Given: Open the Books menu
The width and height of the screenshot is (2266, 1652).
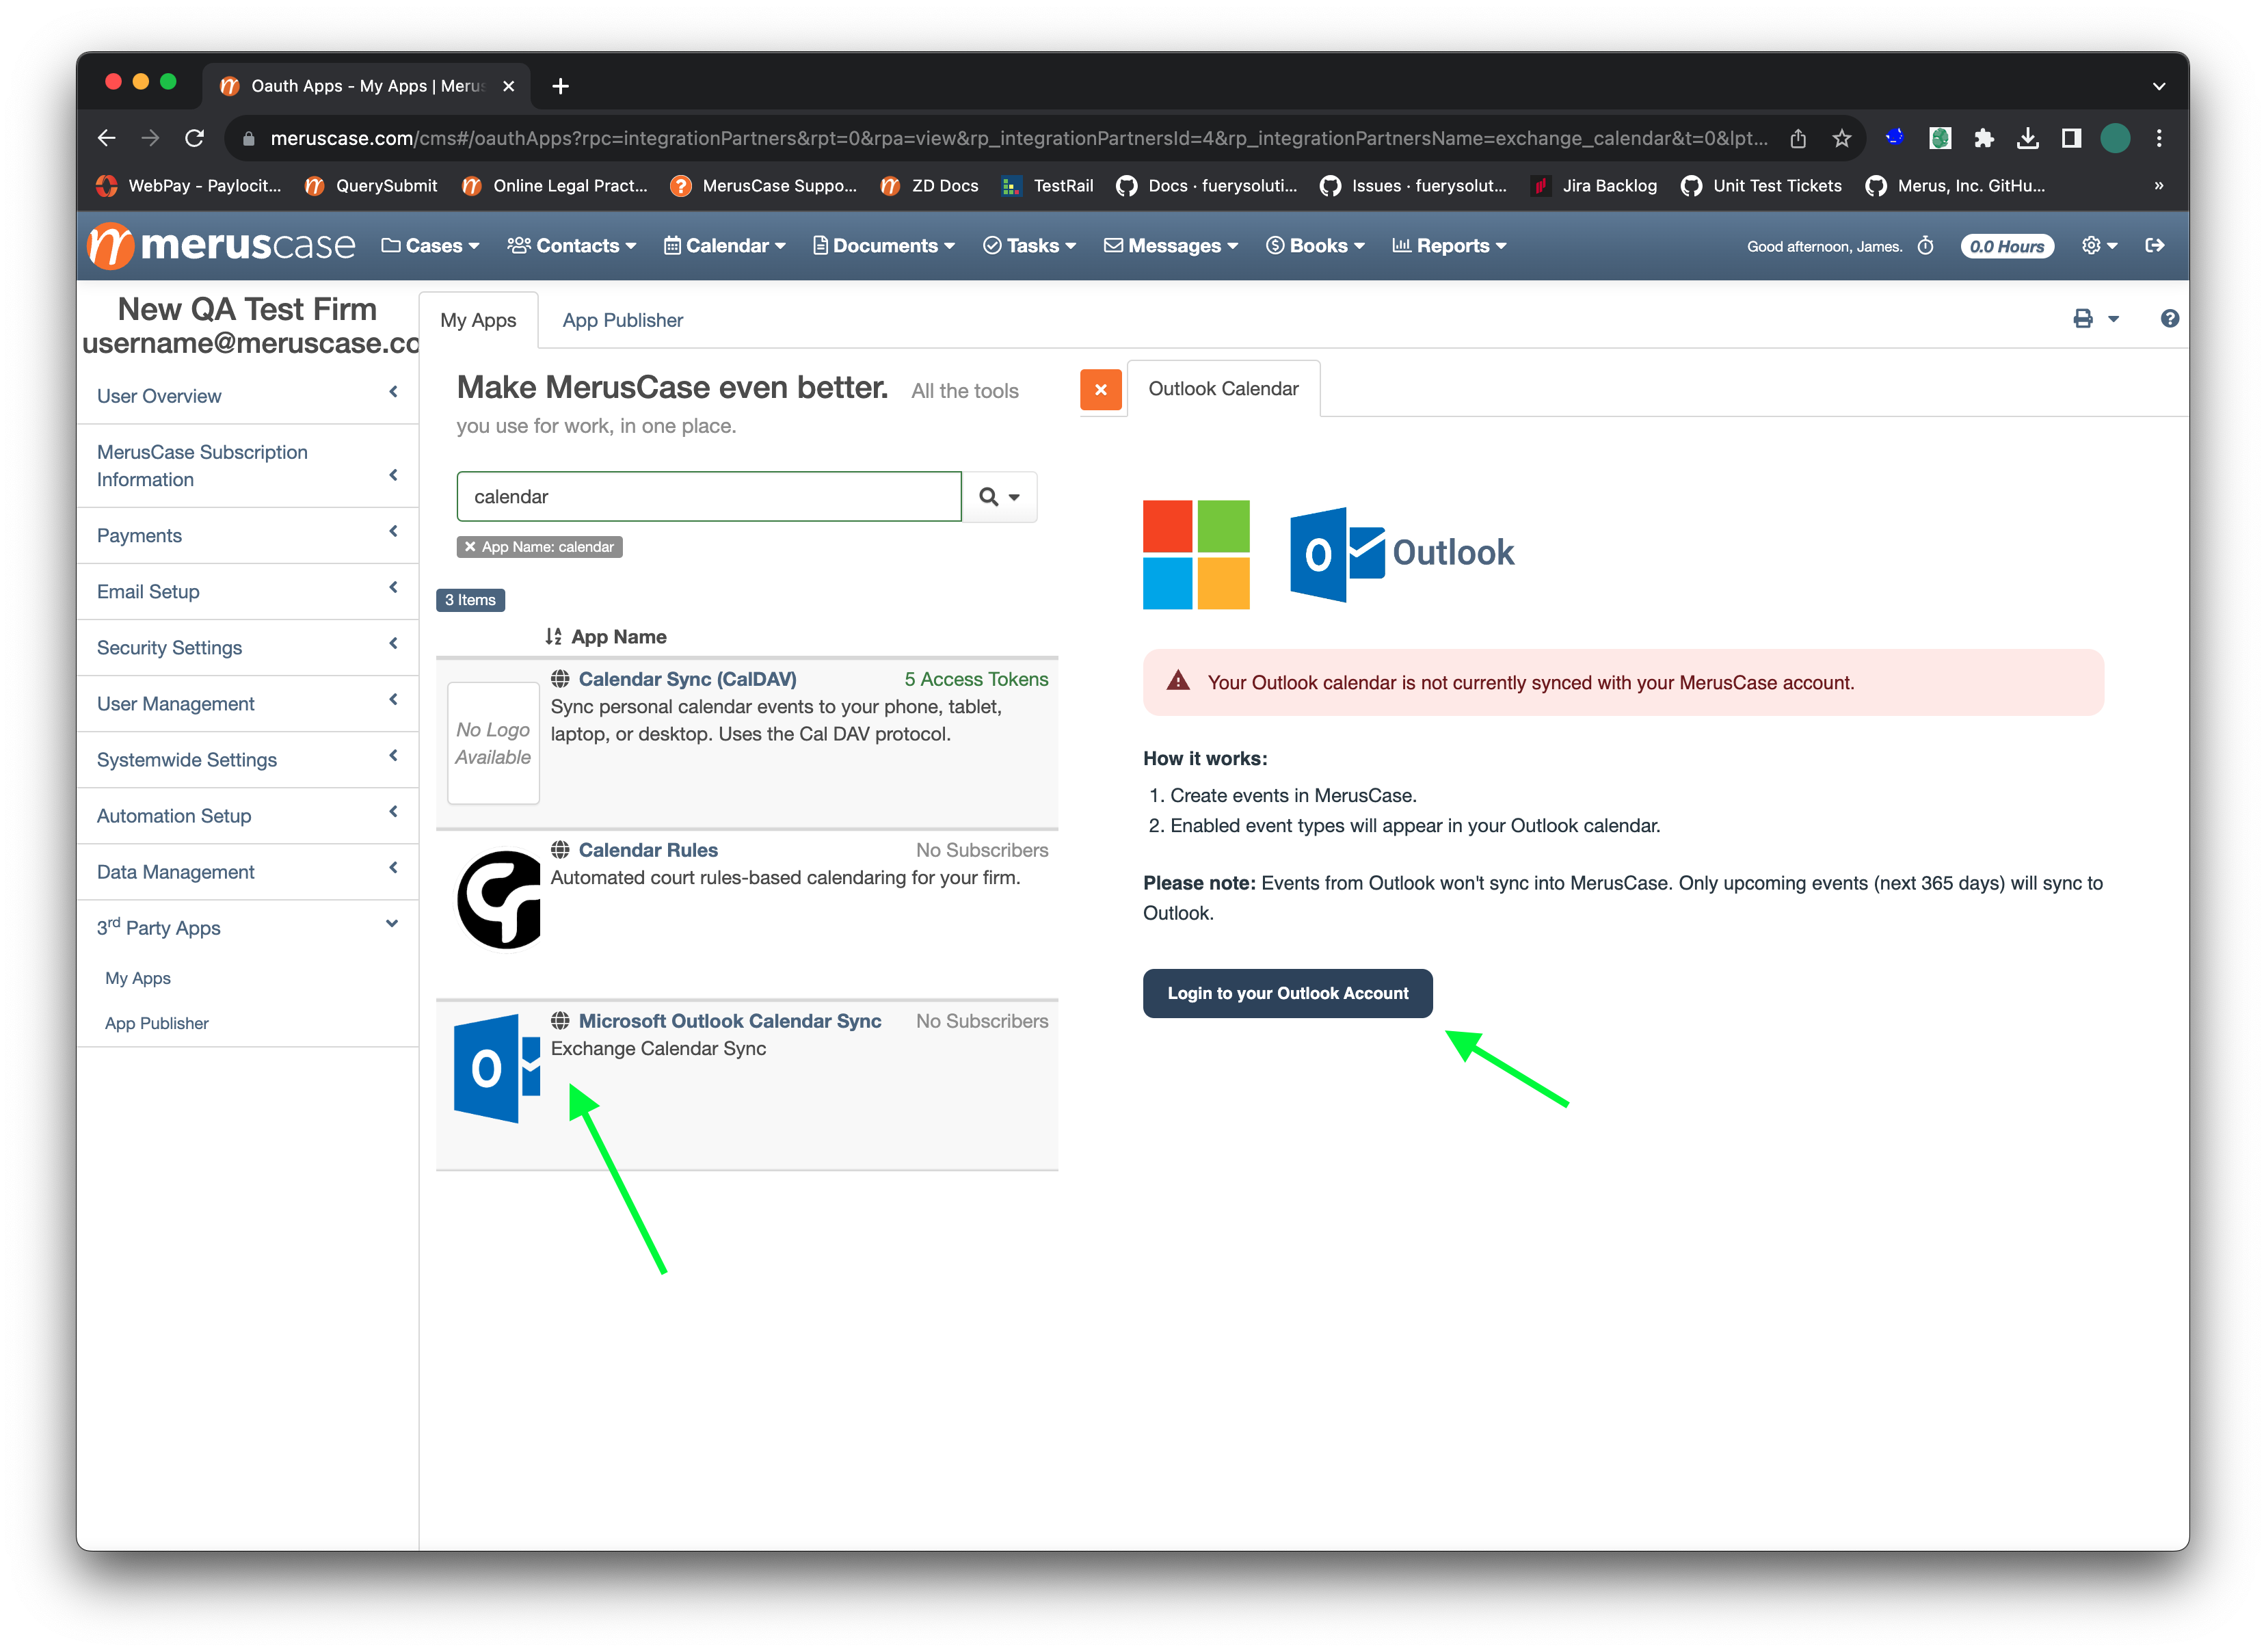Looking at the screenshot, I should [1315, 245].
